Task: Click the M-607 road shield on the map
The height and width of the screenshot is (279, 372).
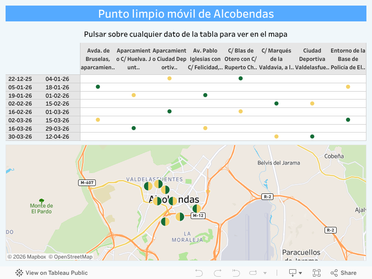Action: [87, 183]
